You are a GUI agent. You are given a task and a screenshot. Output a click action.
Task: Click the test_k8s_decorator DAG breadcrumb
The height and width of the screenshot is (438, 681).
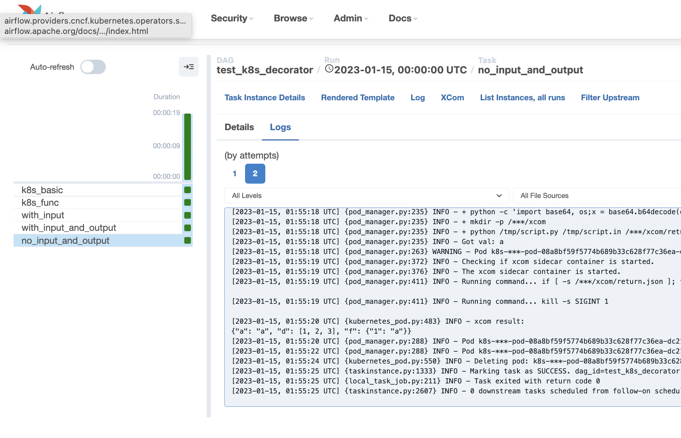pyautogui.click(x=265, y=70)
